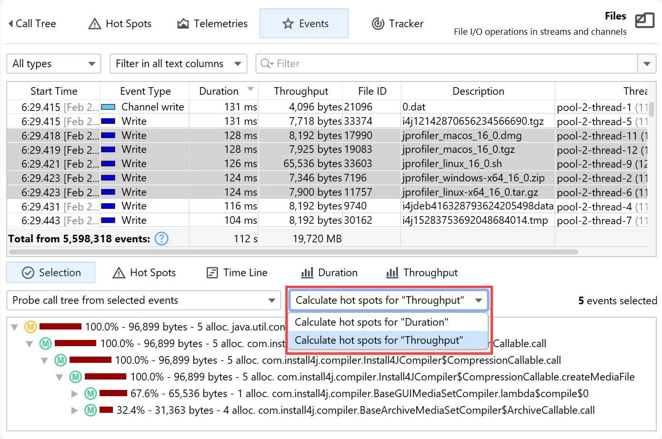Switch to the top Hot Spots tab

[120, 23]
